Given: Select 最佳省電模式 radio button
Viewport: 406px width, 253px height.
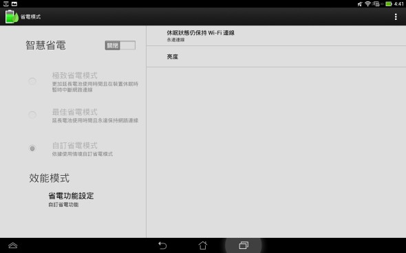Looking at the screenshot, I should [x=32, y=115].
